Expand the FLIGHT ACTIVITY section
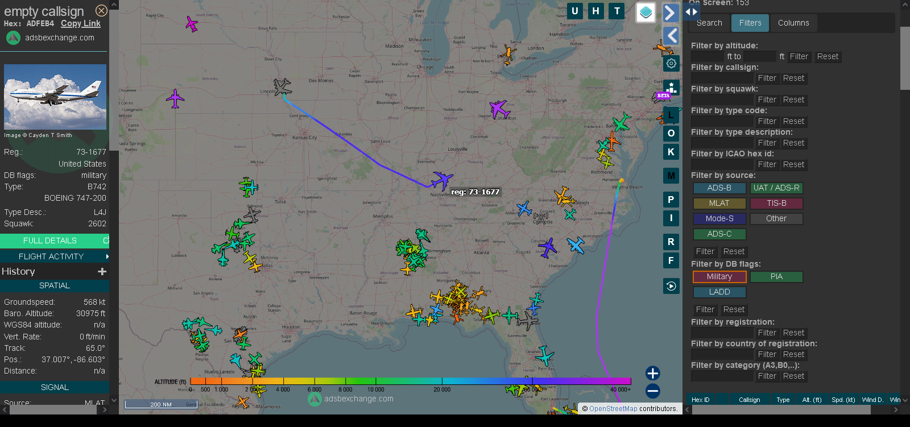The image size is (910, 427). coord(54,256)
